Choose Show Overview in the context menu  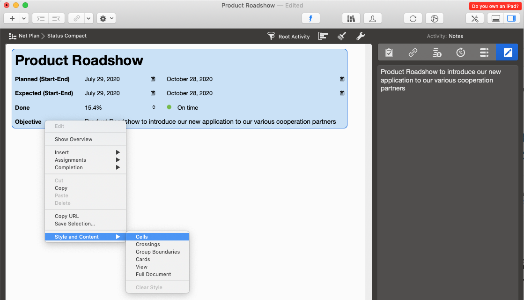(74, 139)
